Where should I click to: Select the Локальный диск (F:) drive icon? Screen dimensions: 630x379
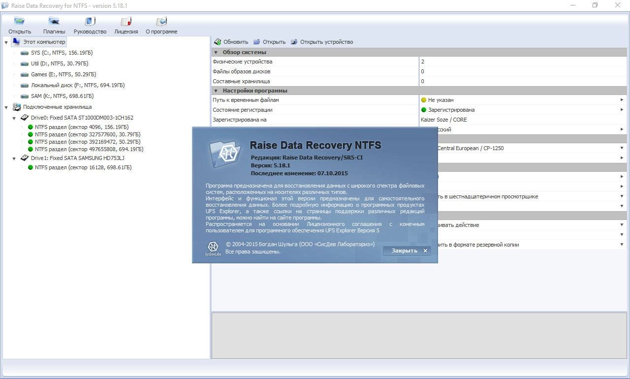[x=25, y=85]
